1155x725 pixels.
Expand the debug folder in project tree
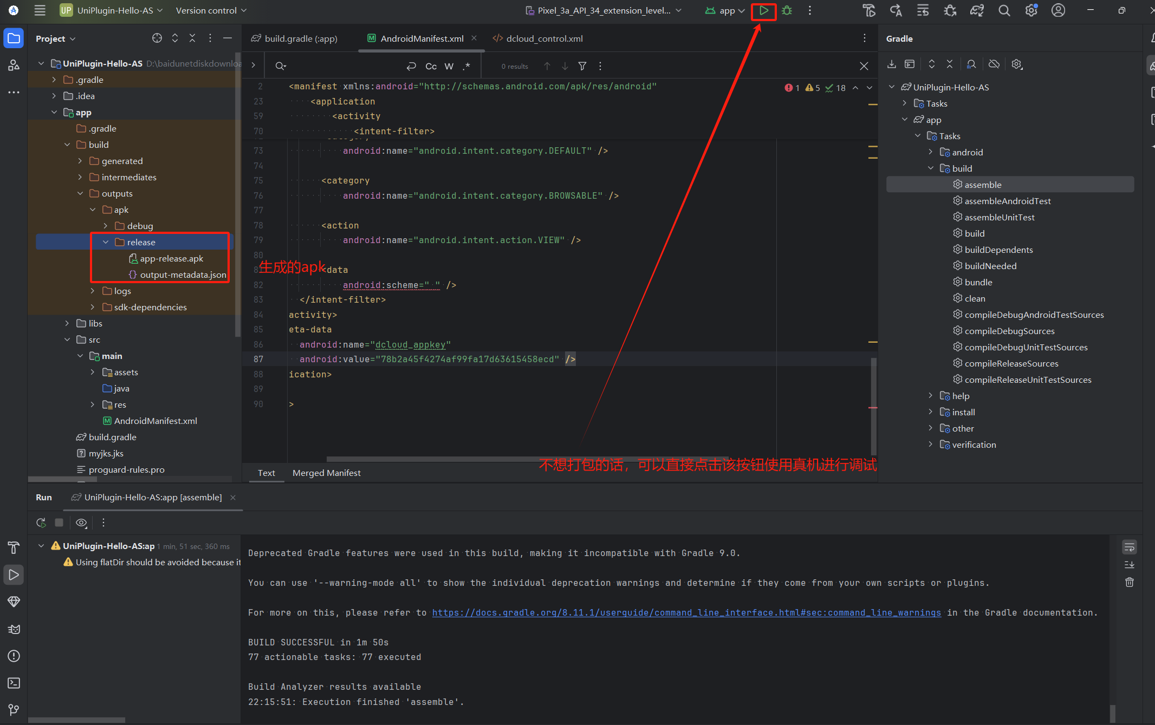[106, 226]
